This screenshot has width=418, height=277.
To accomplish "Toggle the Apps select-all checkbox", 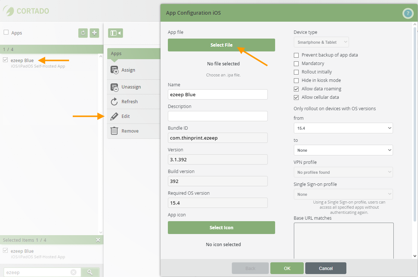I will pos(6,32).
